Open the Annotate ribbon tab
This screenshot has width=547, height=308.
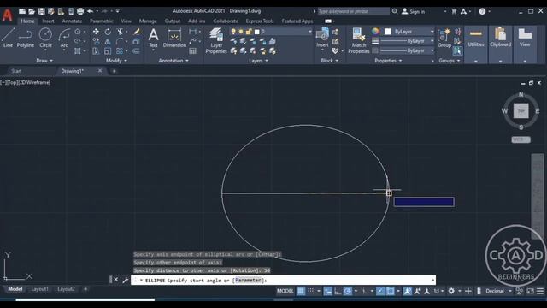(x=72, y=21)
